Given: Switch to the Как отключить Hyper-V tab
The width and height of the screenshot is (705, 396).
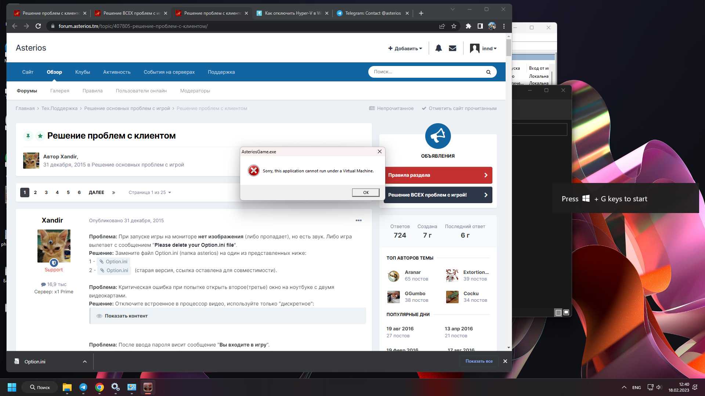Looking at the screenshot, I should (x=292, y=13).
